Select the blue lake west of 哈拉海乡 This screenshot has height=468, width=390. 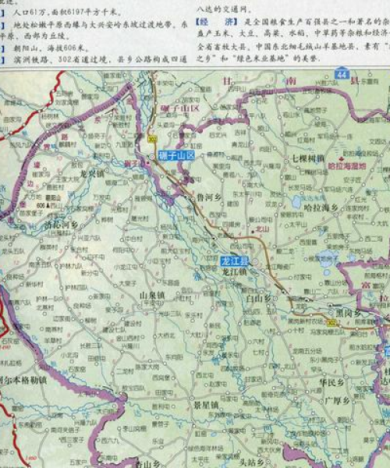tap(298, 202)
